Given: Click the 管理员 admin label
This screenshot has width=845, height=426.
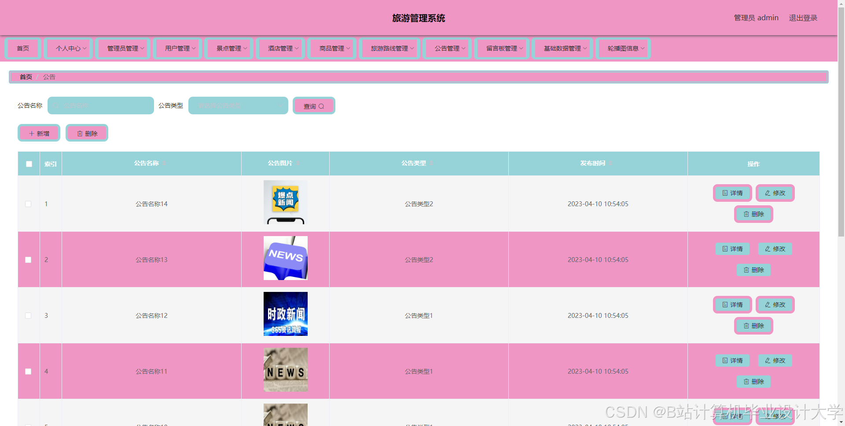Looking at the screenshot, I should [756, 18].
